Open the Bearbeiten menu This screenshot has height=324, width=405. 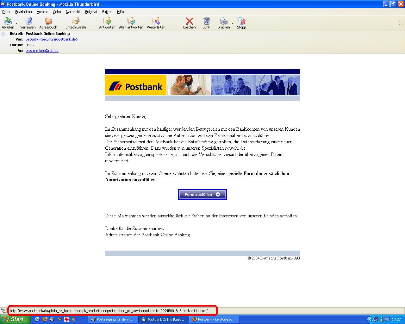click(23, 12)
